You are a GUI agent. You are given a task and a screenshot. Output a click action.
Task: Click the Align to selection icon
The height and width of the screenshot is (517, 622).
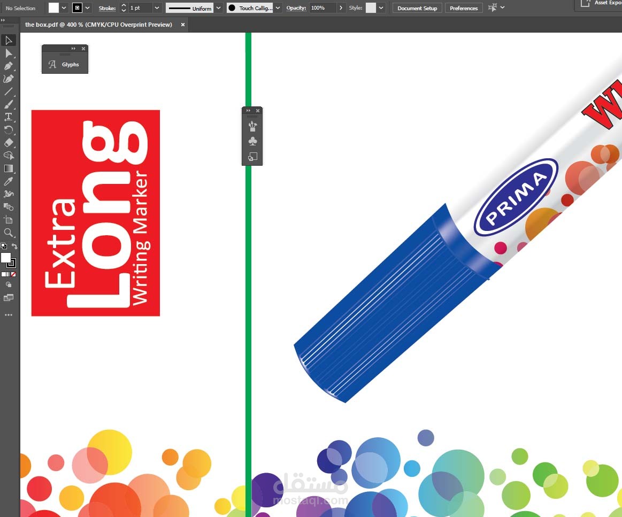pos(492,7)
